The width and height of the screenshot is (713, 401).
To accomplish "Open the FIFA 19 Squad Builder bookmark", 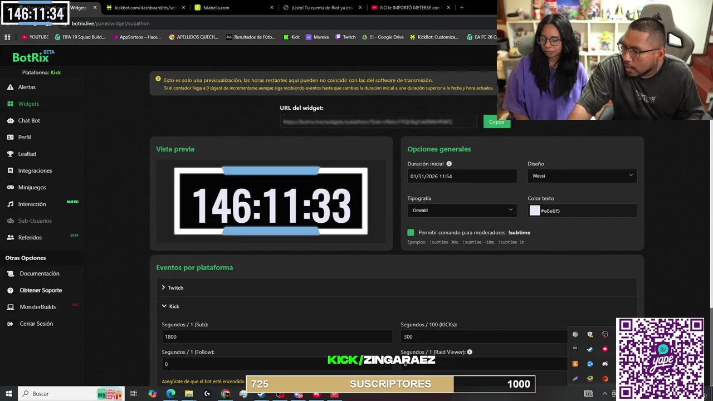I will 80,37.
